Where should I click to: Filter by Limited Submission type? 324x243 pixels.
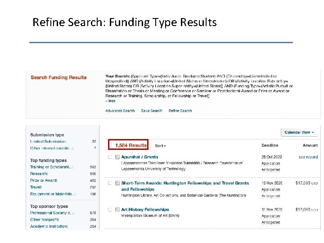pos(48,141)
